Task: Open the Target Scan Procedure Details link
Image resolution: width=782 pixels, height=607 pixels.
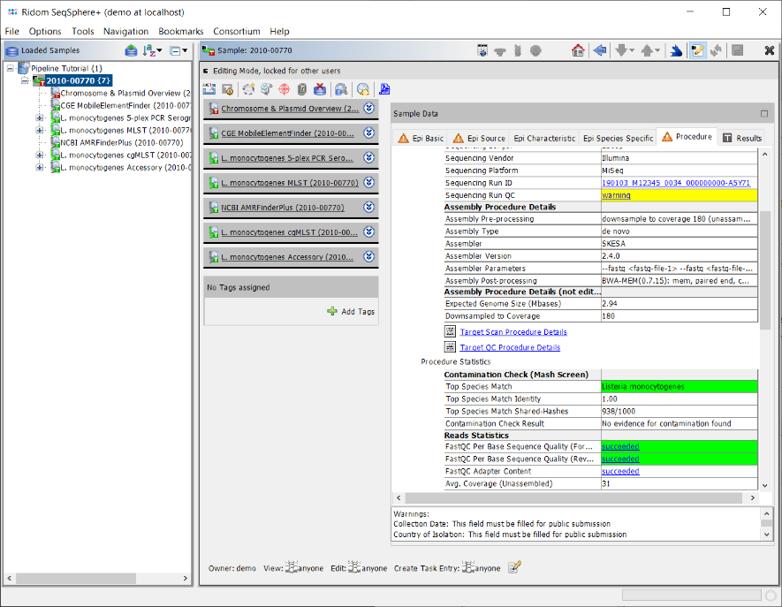Action: (513, 331)
